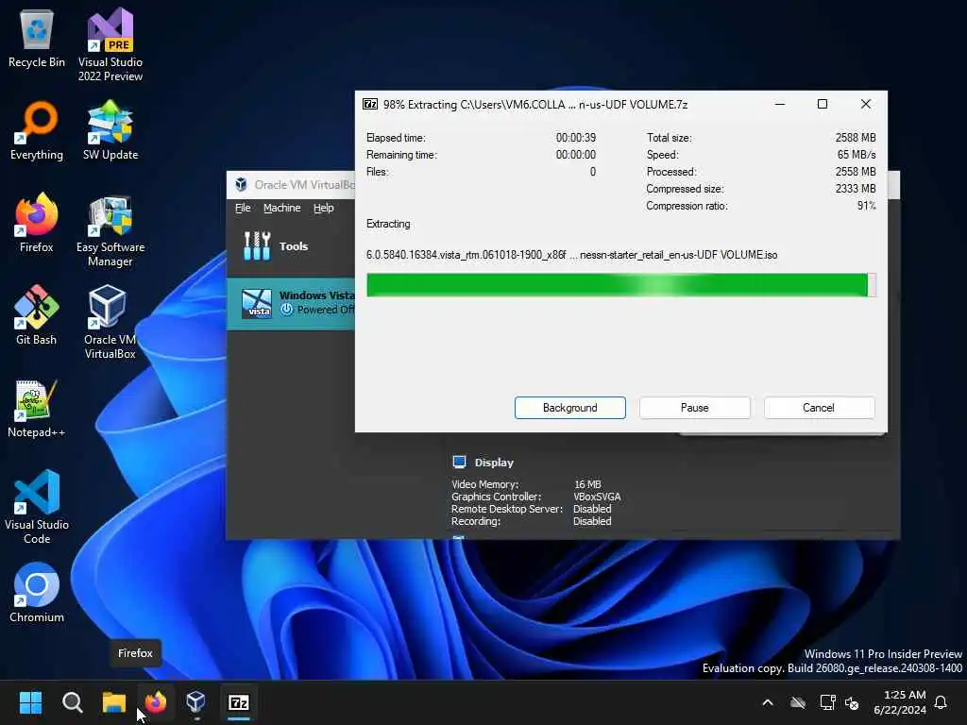Click the Oracle VM VirtualBox title bar
This screenshot has height=725, width=967.
[x=291, y=185]
